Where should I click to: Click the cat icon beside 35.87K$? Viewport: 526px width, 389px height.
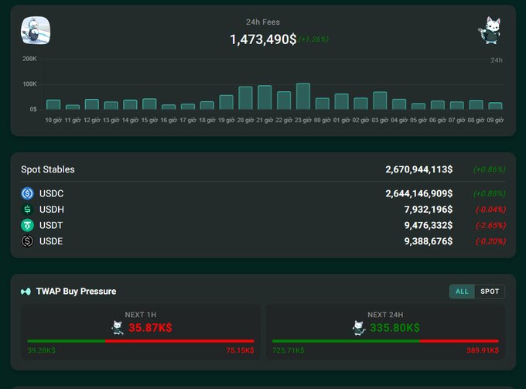[118, 328]
